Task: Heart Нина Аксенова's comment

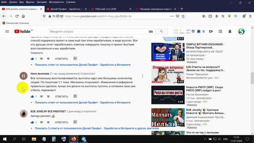Action: point(48,97)
